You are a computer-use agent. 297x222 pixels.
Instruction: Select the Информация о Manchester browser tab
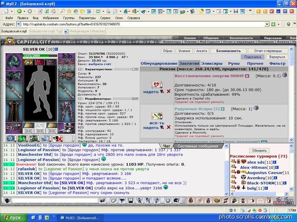pyautogui.click(x=85, y=31)
